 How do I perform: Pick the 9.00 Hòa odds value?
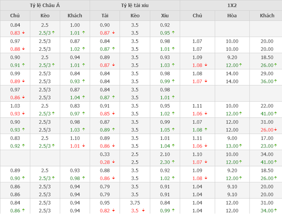tap(232, 138)
